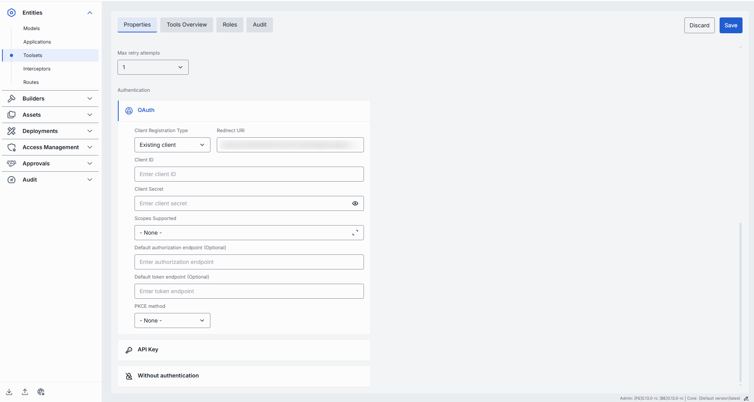Click the upload icon in sidebar footer
This screenshot has height=402, width=754.
(25, 392)
